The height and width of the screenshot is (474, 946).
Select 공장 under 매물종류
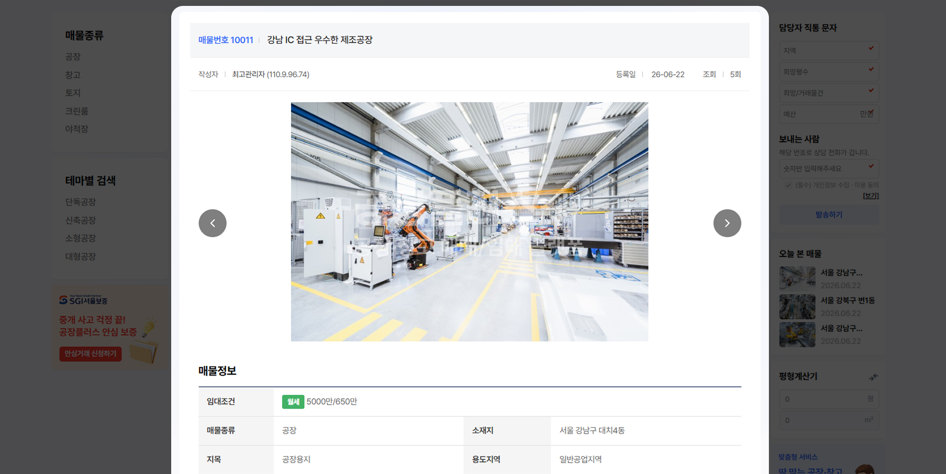point(73,57)
